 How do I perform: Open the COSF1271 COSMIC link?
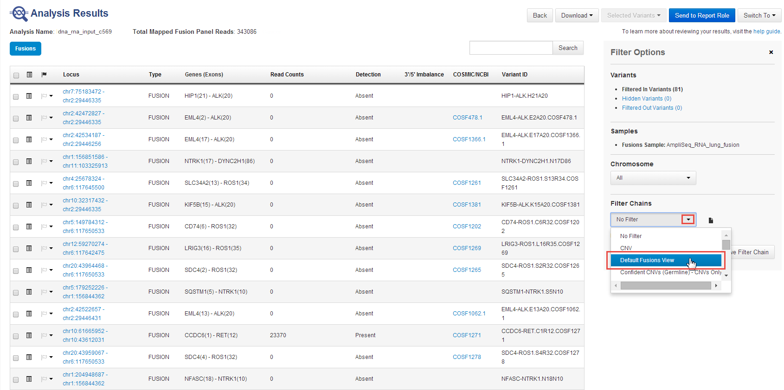click(x=467, y=335)
